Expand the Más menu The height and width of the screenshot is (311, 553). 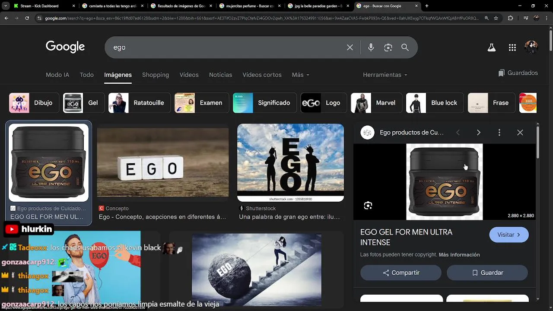point(300,75)
